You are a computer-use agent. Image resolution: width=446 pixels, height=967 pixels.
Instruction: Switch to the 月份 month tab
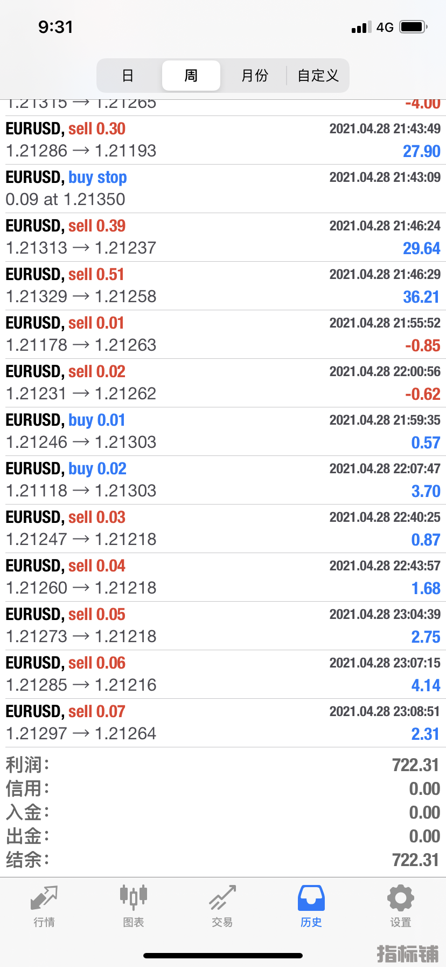tap(254, 76)
